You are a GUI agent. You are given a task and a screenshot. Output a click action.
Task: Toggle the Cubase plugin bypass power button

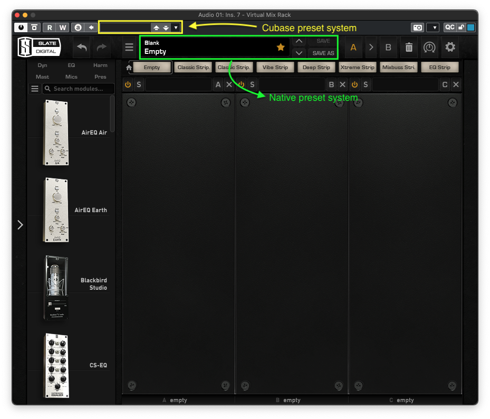coord(21,27)
